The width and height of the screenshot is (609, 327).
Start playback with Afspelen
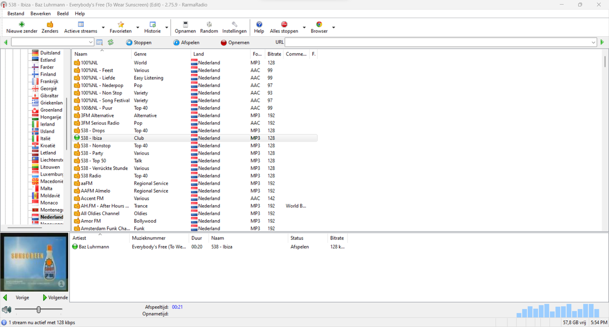pos(186,42)
